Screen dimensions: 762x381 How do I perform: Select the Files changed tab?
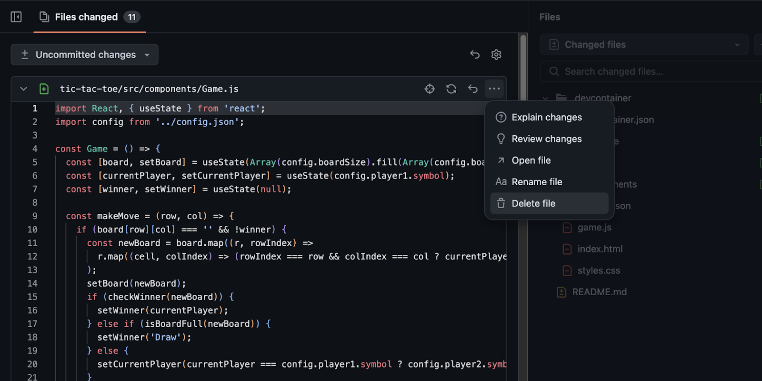click(90, 17)
